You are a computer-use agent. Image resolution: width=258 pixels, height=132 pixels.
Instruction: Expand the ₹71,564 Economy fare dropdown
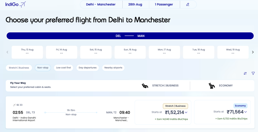[246, 112]
